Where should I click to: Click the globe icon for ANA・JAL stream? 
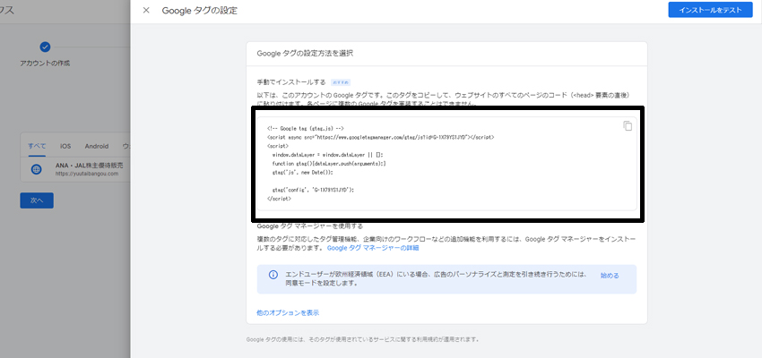37,169
